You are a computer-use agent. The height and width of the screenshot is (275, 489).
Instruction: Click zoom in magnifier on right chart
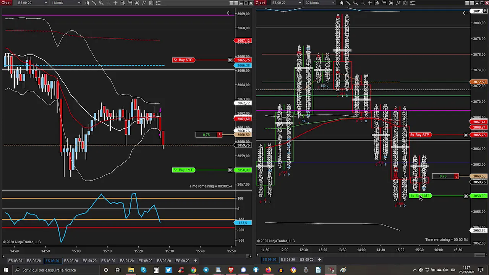click(355, 3)
